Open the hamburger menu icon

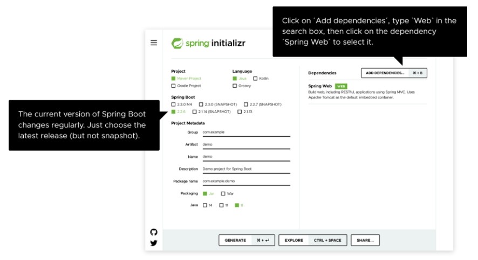154,43
